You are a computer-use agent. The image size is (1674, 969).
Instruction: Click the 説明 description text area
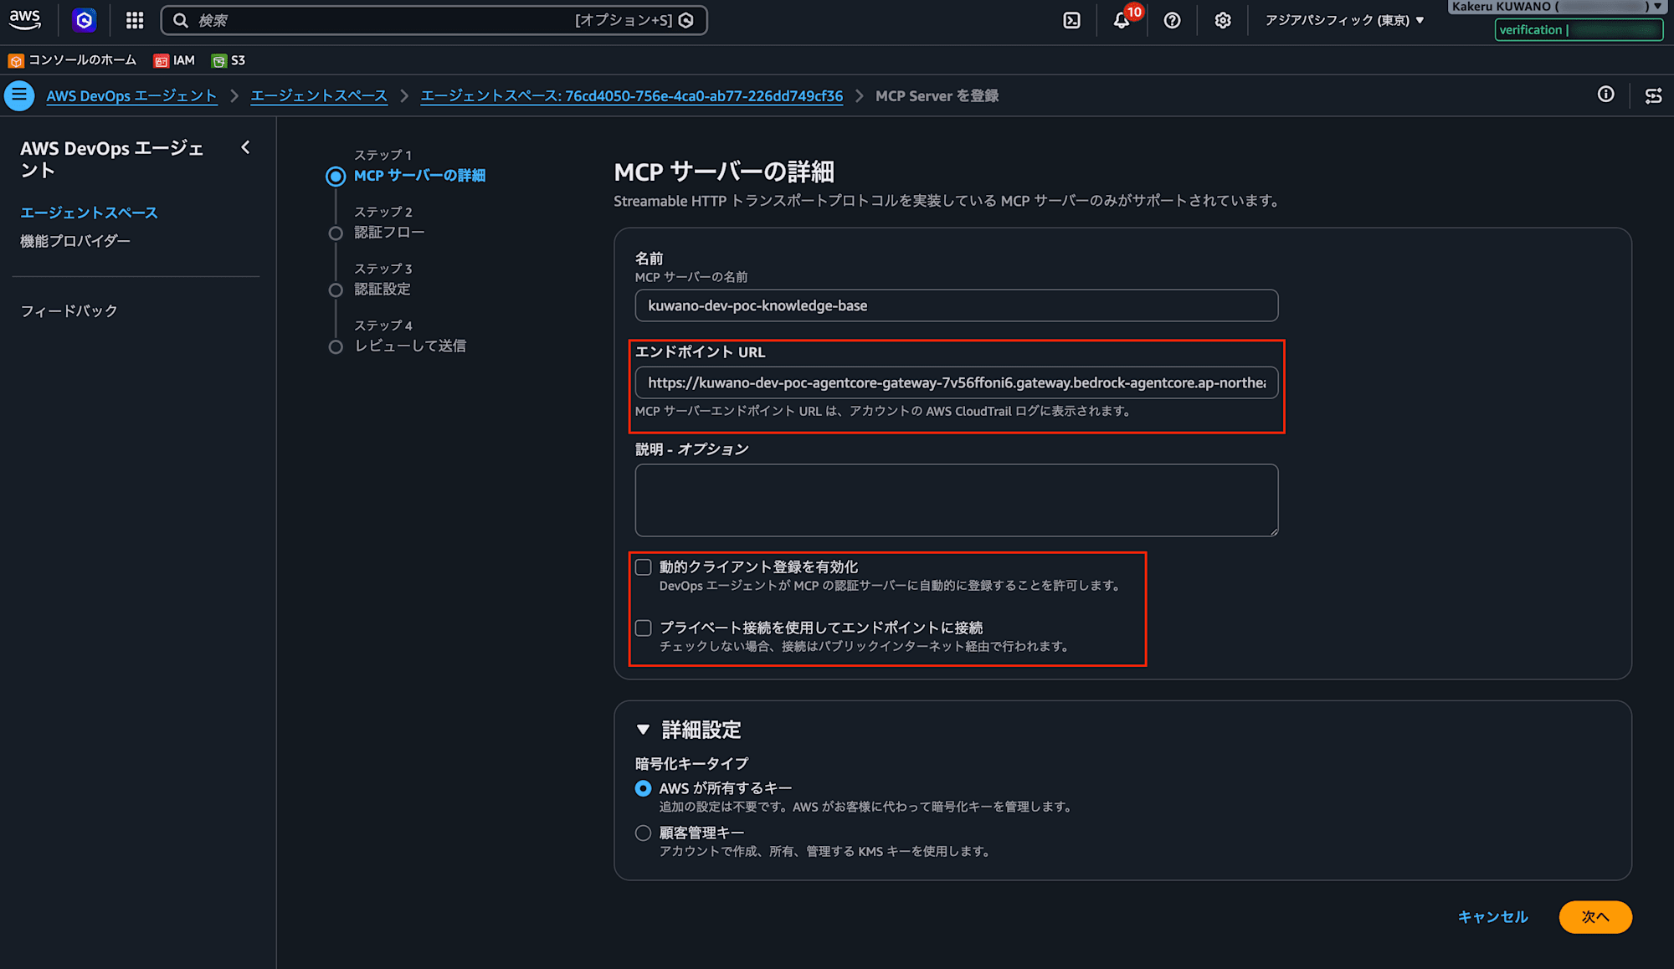tap(957, 500)
